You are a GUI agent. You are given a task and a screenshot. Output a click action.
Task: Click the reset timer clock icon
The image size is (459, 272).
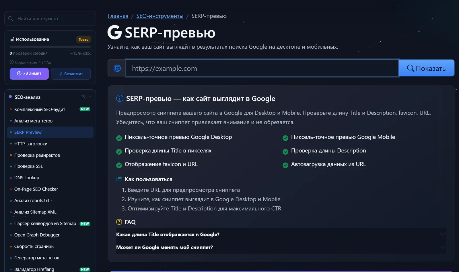pyautogui.click(x=11, y=62)
